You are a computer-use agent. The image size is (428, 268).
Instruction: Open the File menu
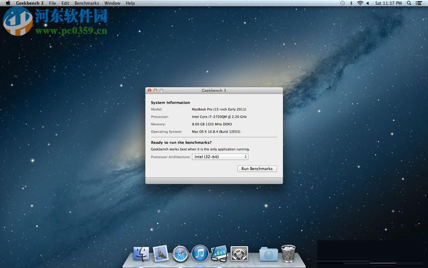[x=52, y=3]
